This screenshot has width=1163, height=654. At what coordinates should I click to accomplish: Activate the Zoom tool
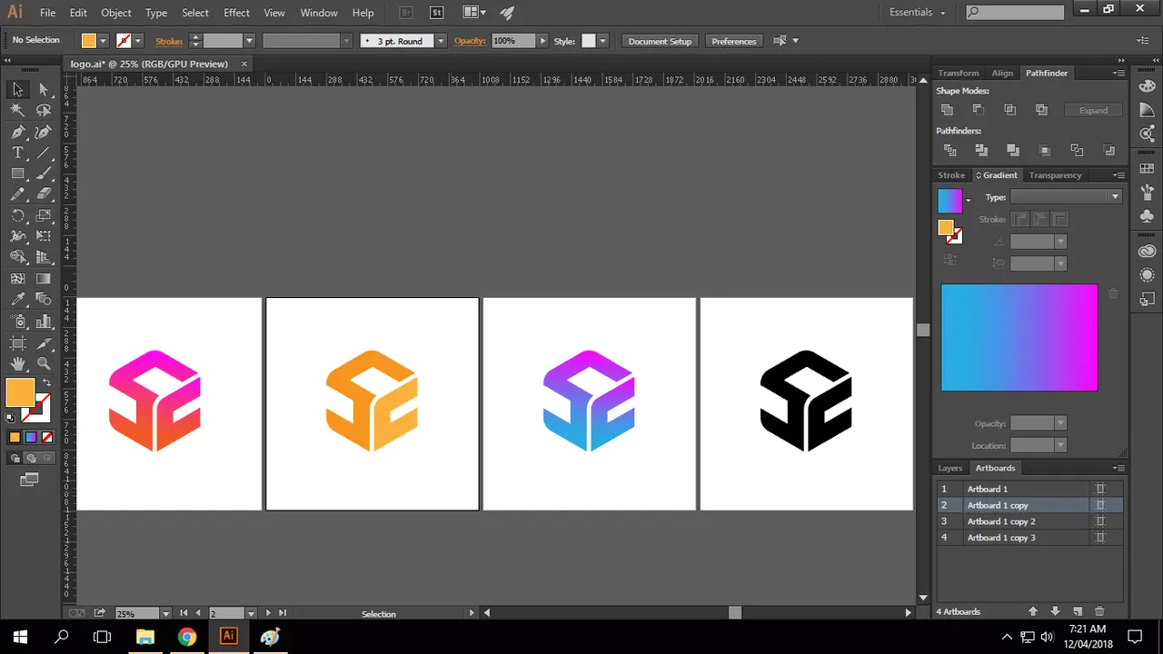point(44,363)
